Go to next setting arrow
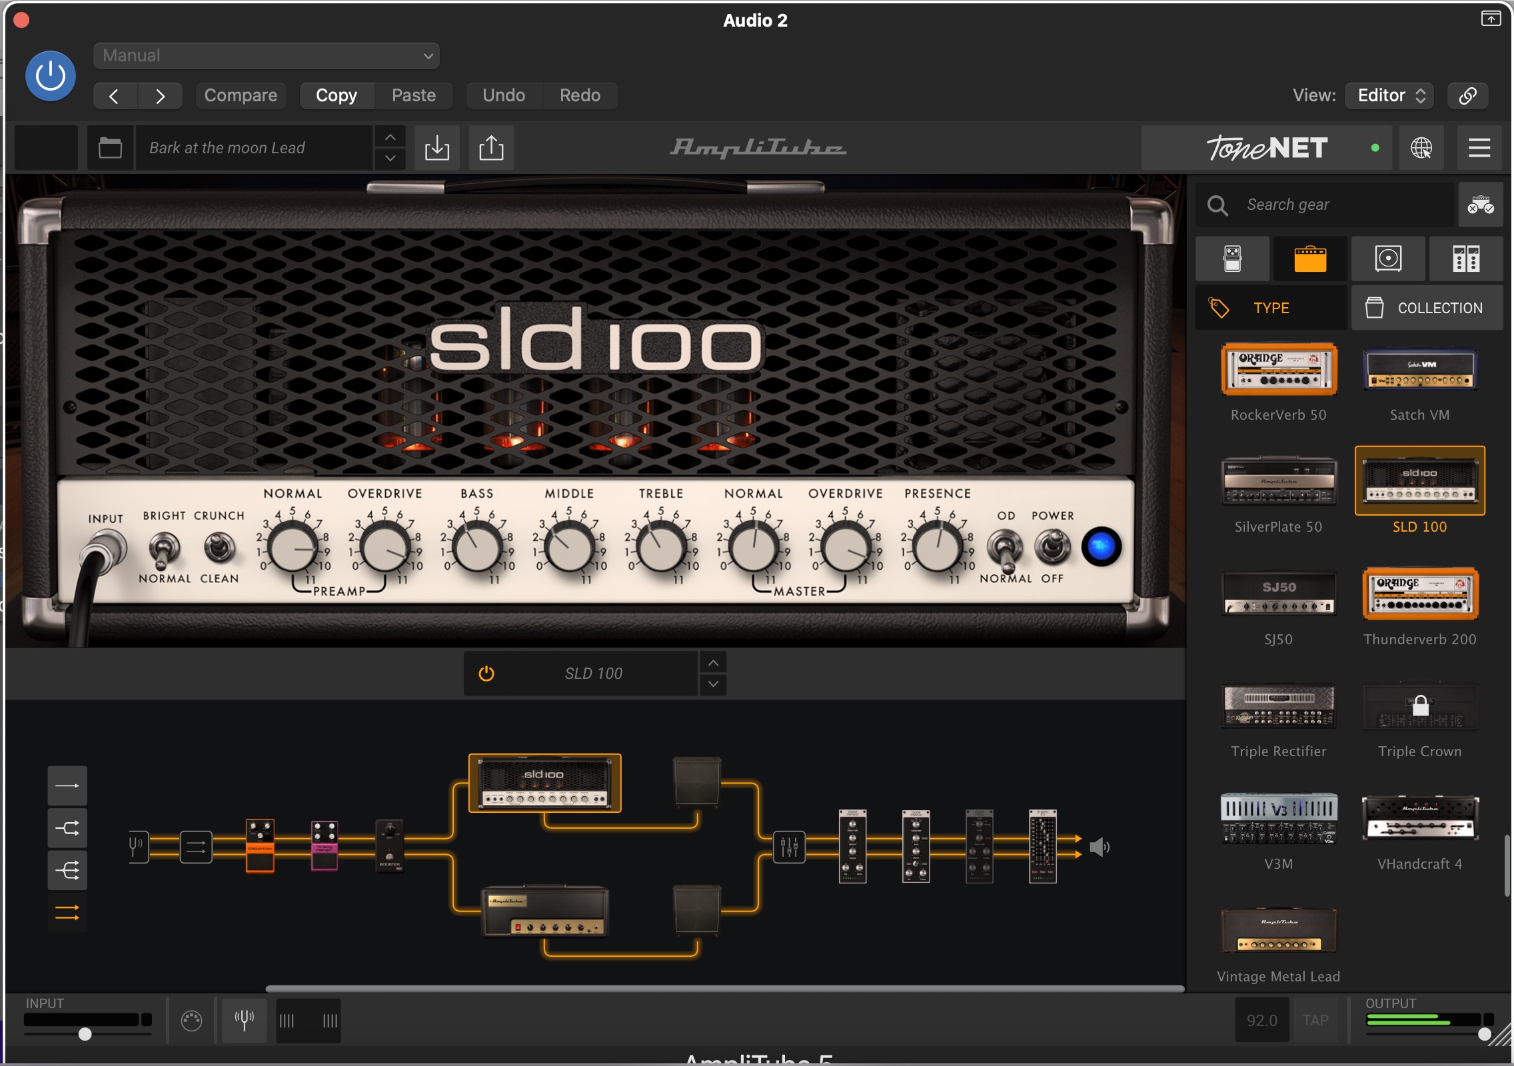The image size is (1514, 1066). tap(160, 96)
